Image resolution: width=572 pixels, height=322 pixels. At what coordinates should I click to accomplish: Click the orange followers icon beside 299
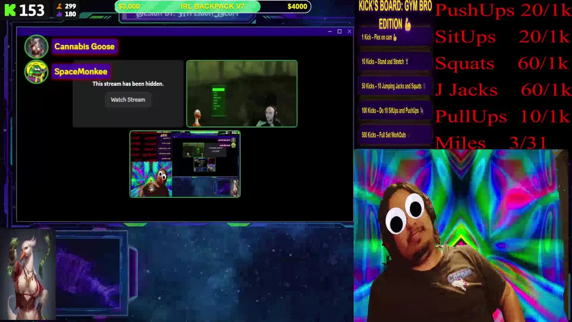point(59,6)
